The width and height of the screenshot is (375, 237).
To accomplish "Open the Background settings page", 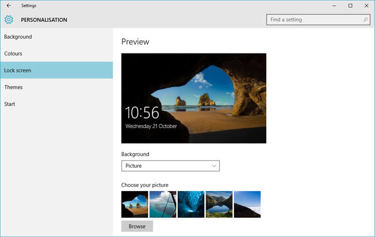I will pyautogui.click(x=56, y=37).
